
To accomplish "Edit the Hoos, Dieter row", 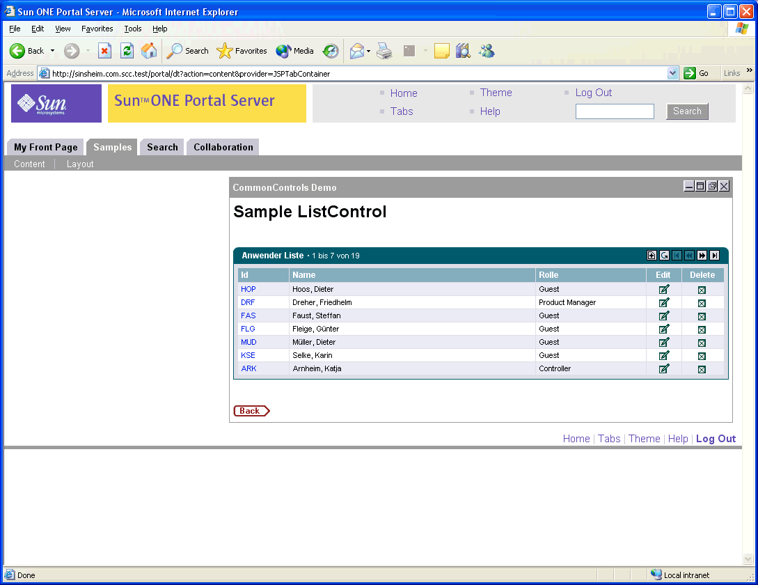I will 664,289.
